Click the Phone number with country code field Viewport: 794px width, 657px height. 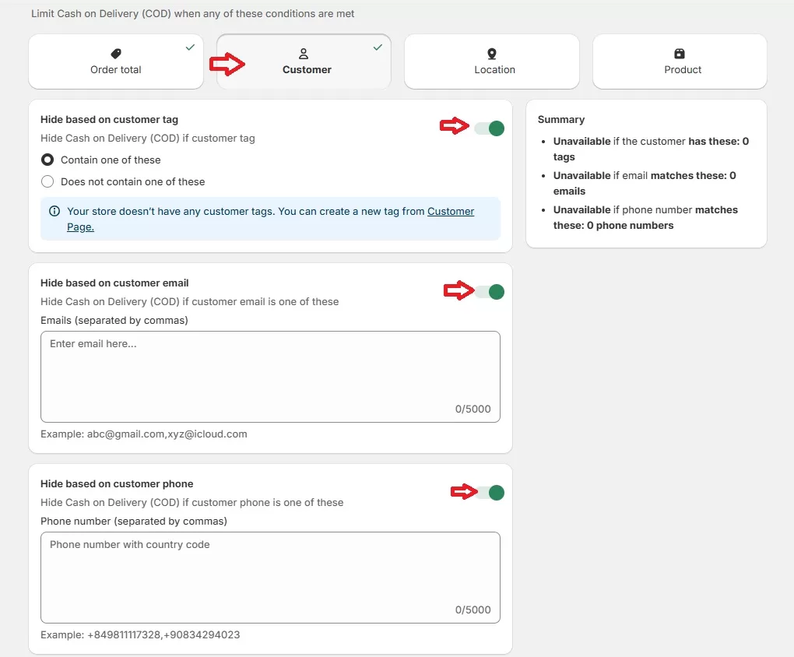(270, 577)
